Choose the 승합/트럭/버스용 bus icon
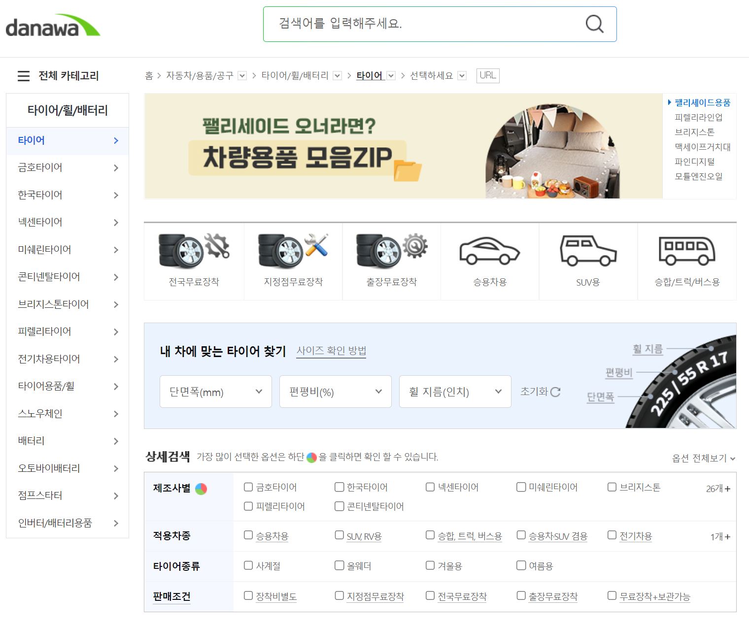 (687, 251)
